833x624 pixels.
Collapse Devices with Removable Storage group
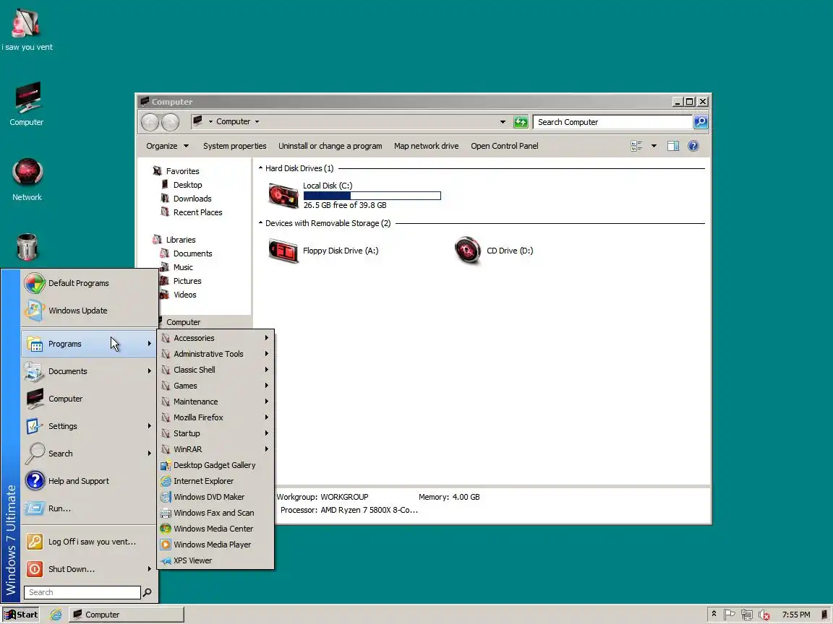point(261,223)
